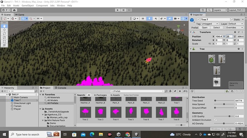Disable the Ambient Occlusion checkbox
247x138 pixels.
coord(215,120)
